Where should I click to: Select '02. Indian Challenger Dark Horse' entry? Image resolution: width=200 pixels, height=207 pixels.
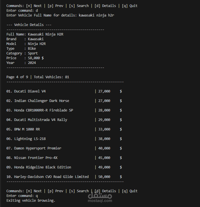[64, 101]
